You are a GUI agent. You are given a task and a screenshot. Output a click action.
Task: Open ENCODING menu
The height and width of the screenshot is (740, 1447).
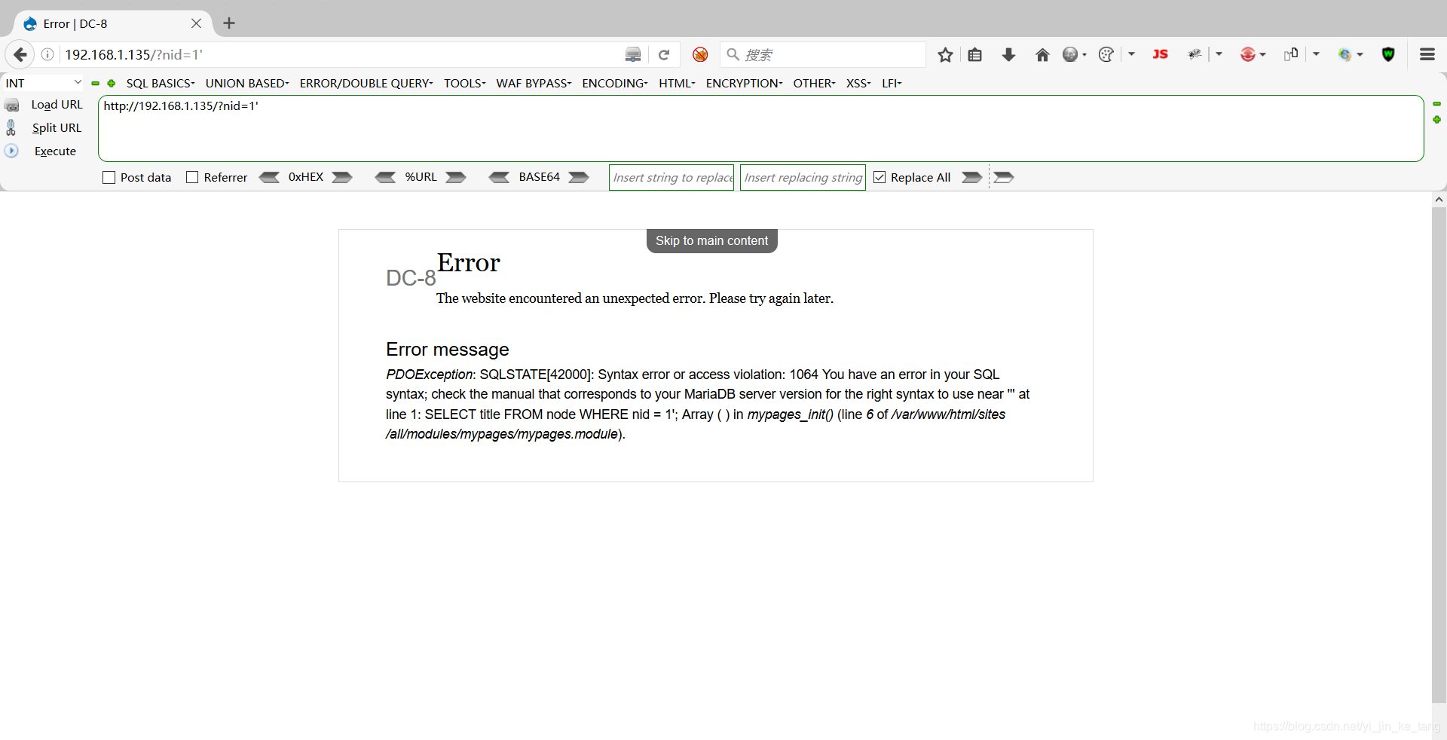point(615,83)
